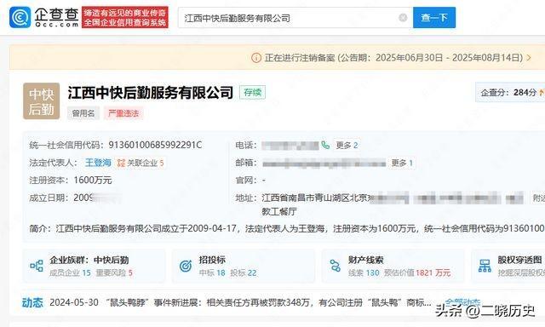This screenshot has height=327, width=545.
Task: Open the 曾用名 tag
Action: tap(83, 113)
